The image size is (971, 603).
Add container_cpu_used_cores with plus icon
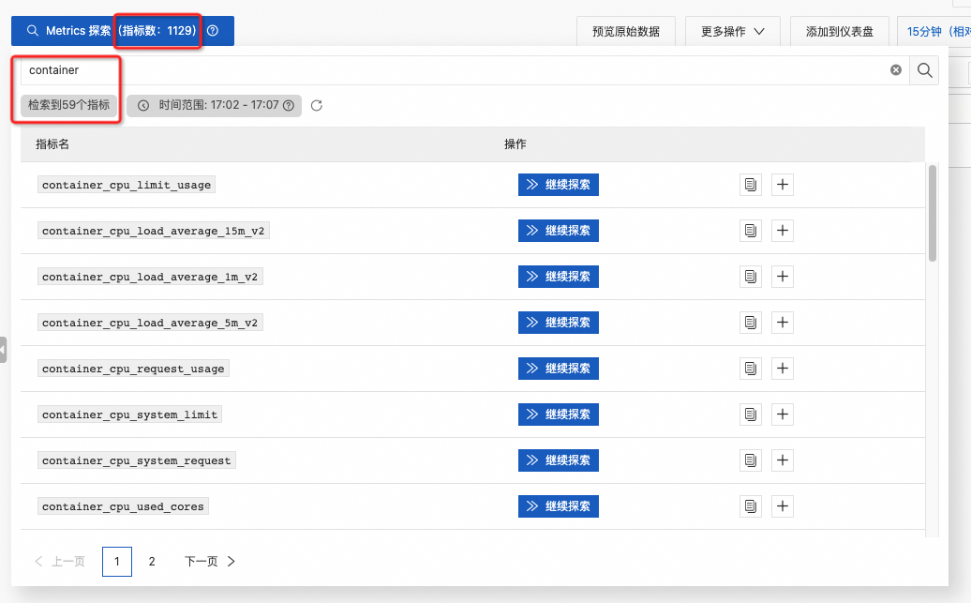pyautogui.click(x=783, y=506)
